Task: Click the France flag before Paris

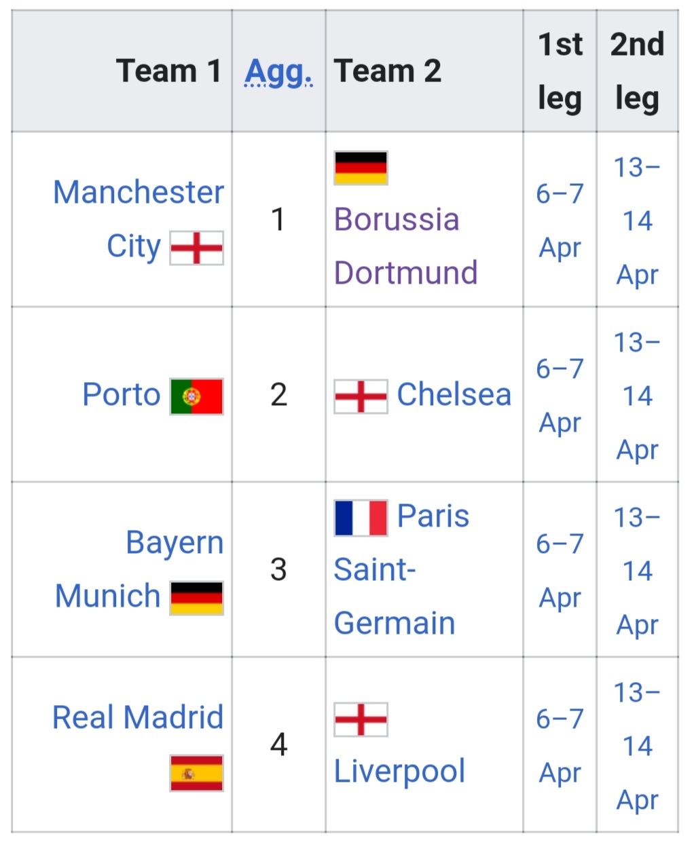Action: point(361,518)
